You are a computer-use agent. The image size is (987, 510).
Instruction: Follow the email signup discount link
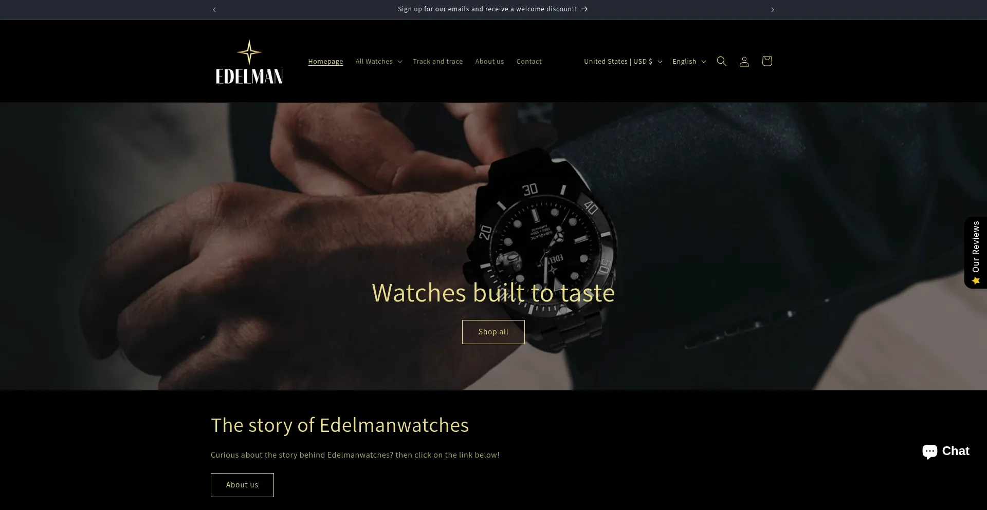(492, 9)
